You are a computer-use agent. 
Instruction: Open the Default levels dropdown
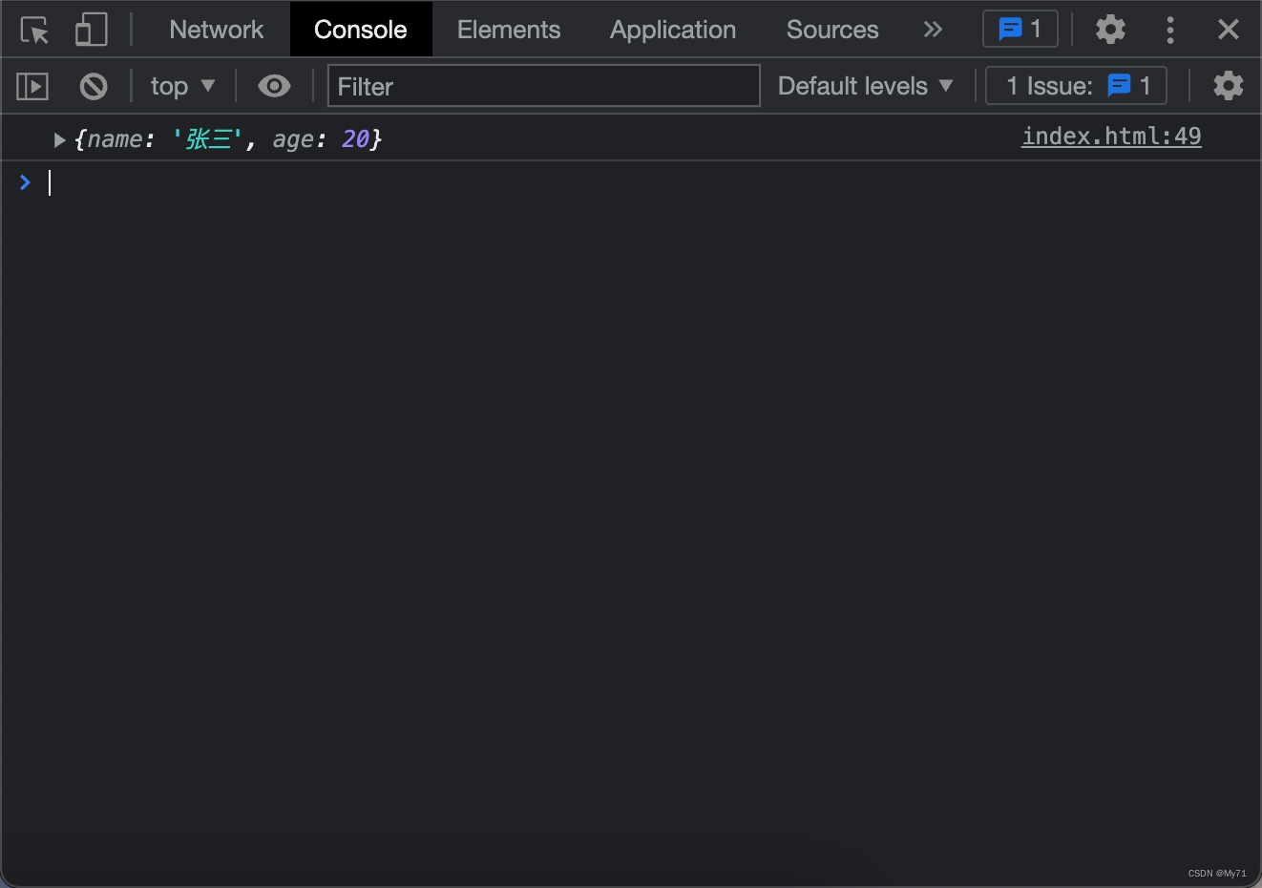tap(865, 87)
